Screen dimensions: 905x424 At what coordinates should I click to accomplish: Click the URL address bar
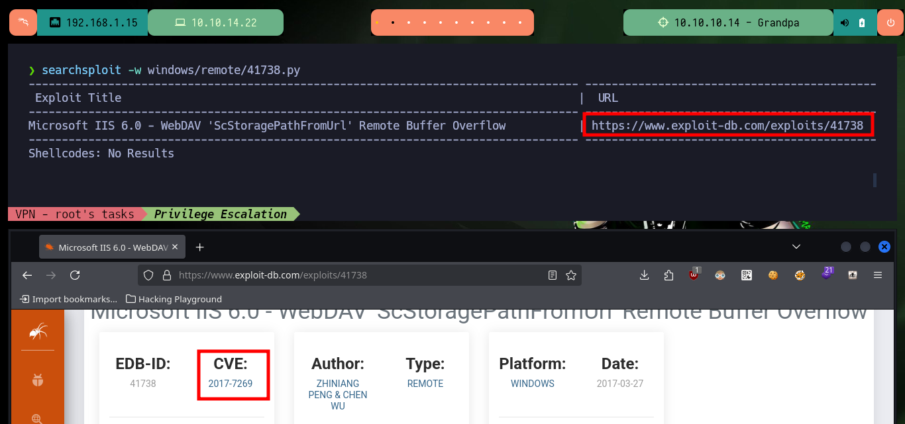pos(360,275)
